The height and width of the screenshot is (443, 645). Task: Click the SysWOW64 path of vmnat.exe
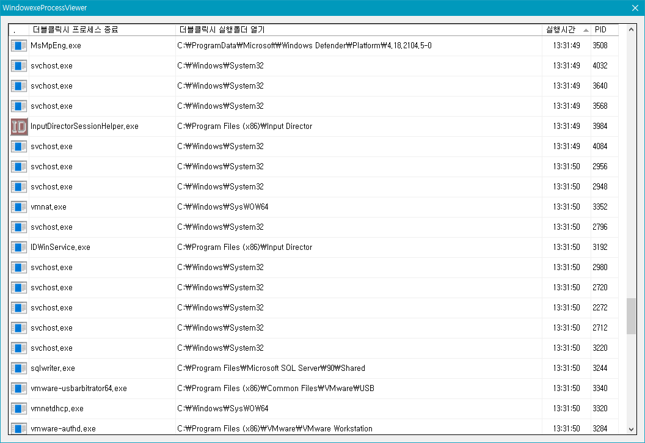[222, 207]
